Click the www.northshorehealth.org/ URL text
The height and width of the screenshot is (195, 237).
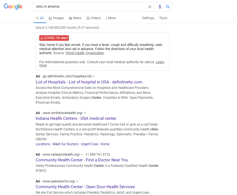[x=63, y=113]
